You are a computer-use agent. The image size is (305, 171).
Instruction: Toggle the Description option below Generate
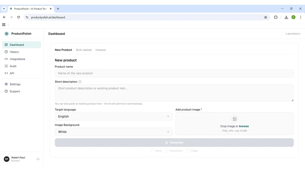(x=174, y=150)
